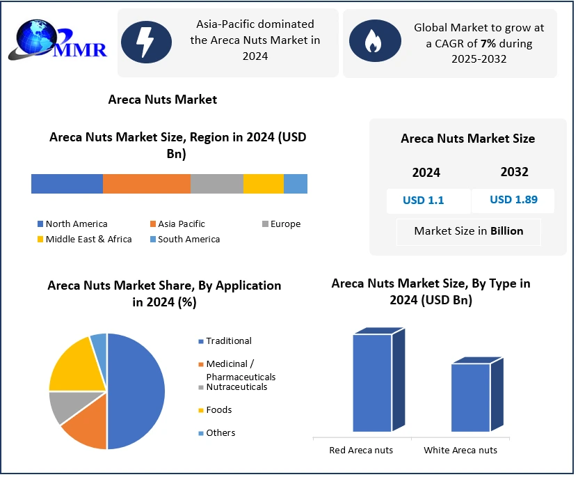This screenshot has width=578, height=477.
Task: Click the Asia Pacific legend marker
Action: 152,224
